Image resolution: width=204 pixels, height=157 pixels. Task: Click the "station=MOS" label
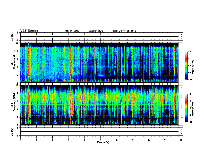[96, 31]
